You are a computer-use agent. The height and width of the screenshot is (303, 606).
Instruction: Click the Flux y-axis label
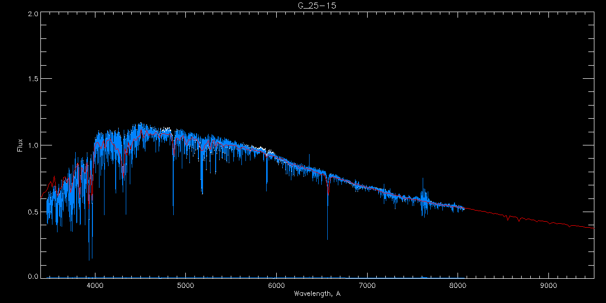coord(20,145)
